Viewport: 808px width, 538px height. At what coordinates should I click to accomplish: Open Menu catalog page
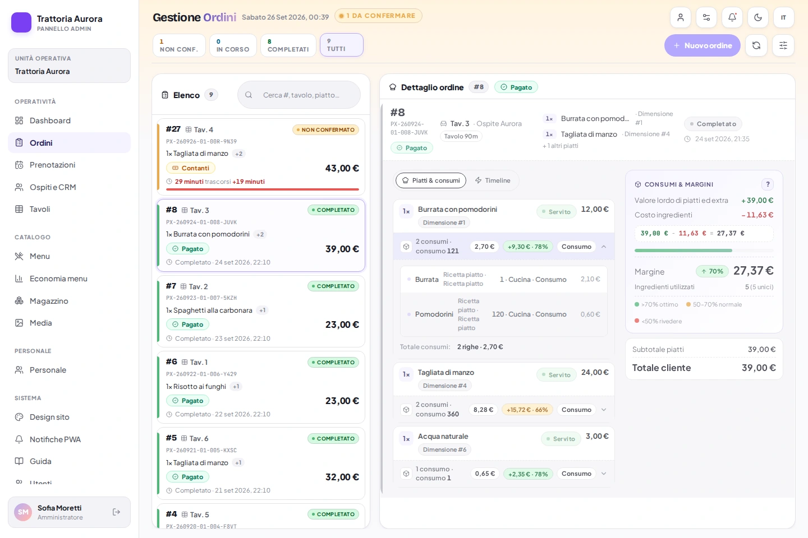coord(69,256)
